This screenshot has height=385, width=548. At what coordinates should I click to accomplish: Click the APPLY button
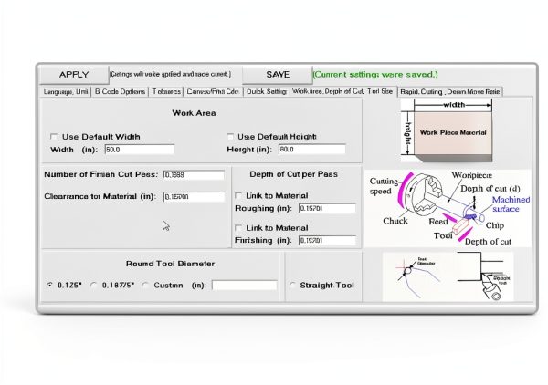(x=74, y=75)
